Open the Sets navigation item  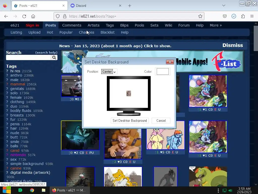(154, 25)
